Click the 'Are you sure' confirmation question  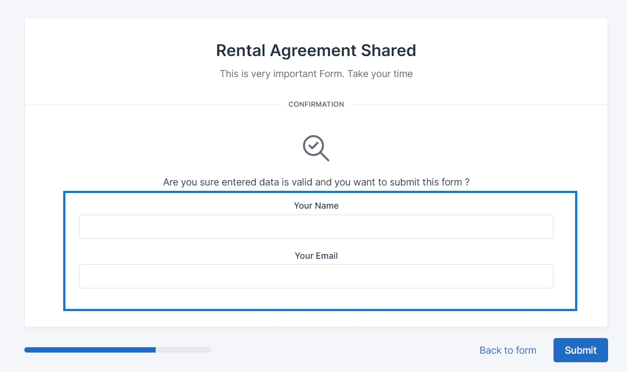316,182
